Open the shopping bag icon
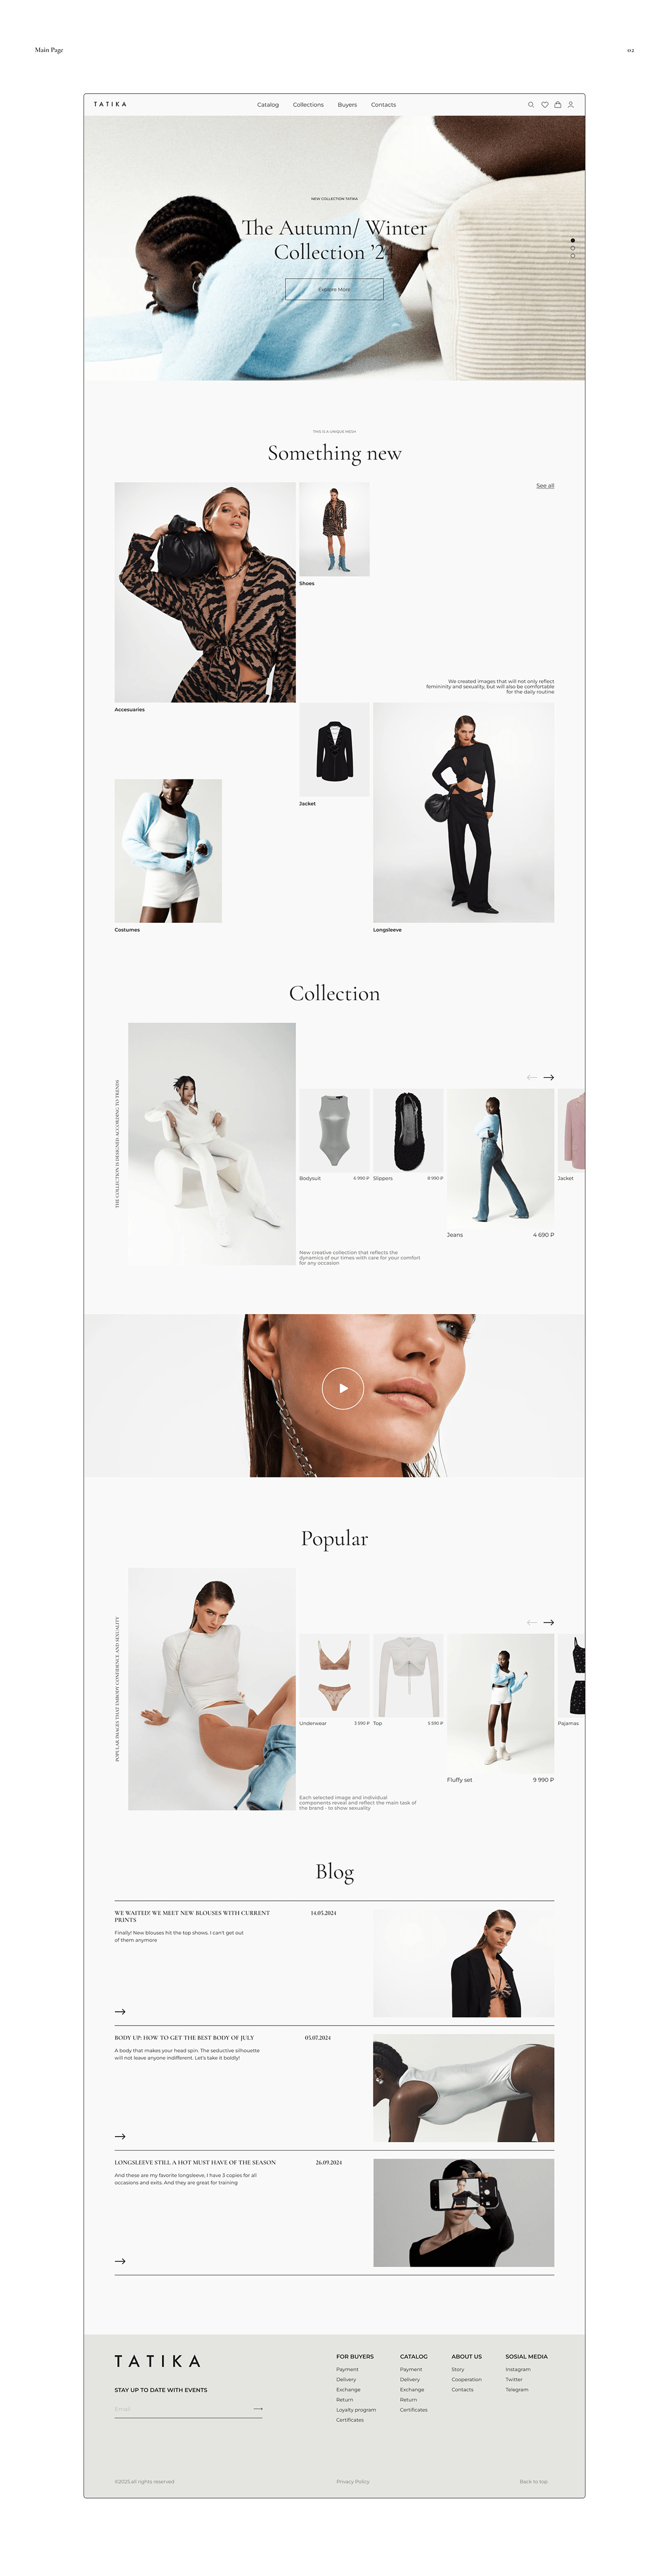669x2576 pixels. coord(558,104)
